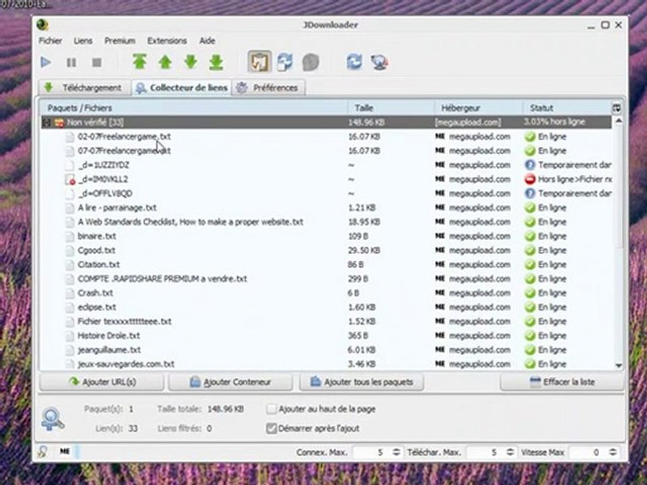This screenshot has width=647, height=485.
Task: Select file jeanguillaume.txt
Action: [x=109, y=350]
